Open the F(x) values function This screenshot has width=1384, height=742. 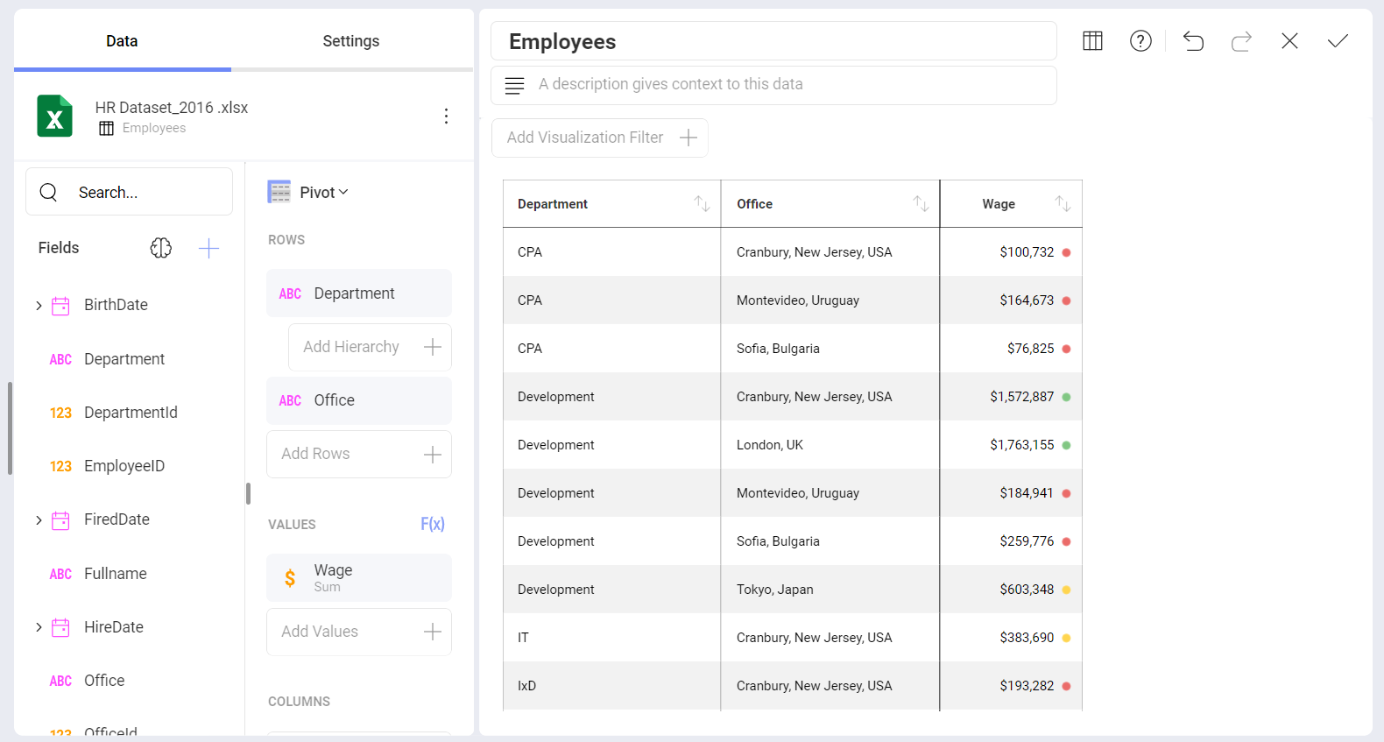click(433, 524)
